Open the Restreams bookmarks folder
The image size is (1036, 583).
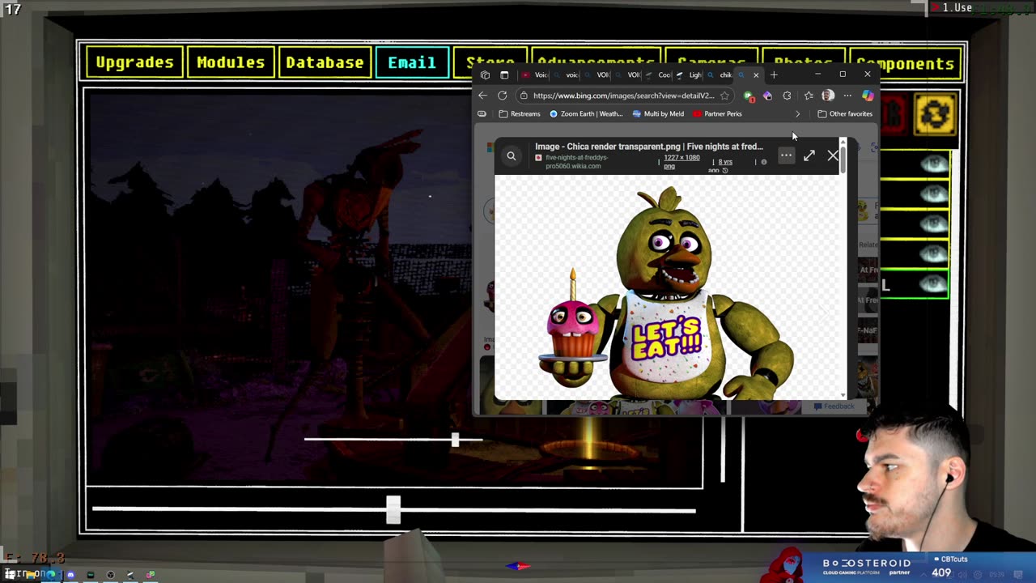tap(520, 114)
